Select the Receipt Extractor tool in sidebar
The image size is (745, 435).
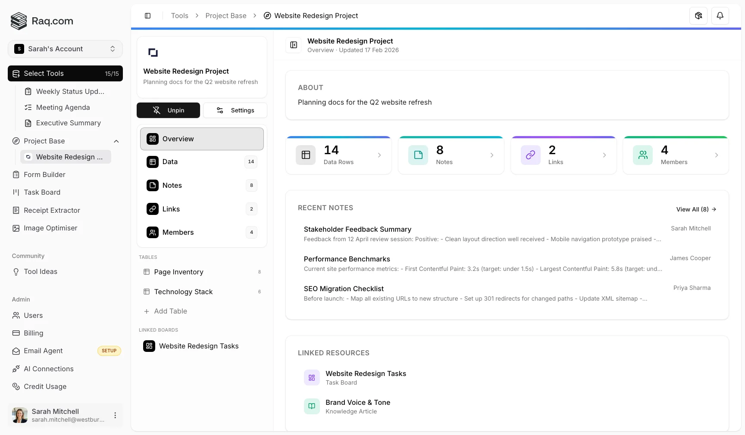point(52,210)
